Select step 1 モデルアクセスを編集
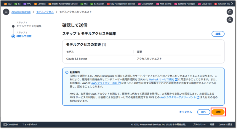 (29, 26)
